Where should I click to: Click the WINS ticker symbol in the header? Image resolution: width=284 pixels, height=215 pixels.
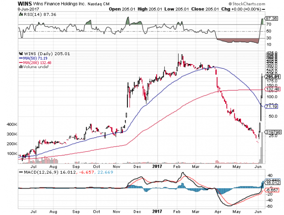pyautogui.click(x=25, y=4)
